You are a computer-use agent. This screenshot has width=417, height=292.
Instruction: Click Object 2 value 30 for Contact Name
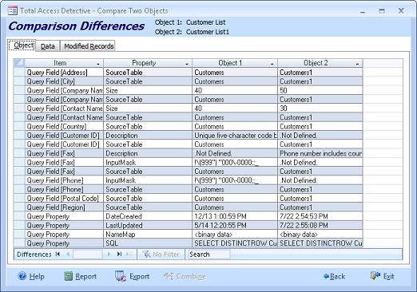coord(320,109)
